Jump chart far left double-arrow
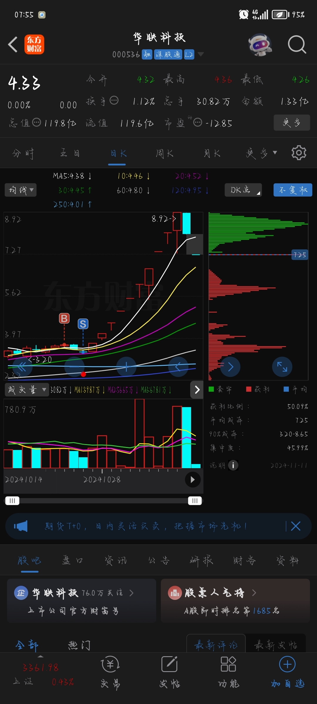 pyautogui.click(x=22, y=367)
